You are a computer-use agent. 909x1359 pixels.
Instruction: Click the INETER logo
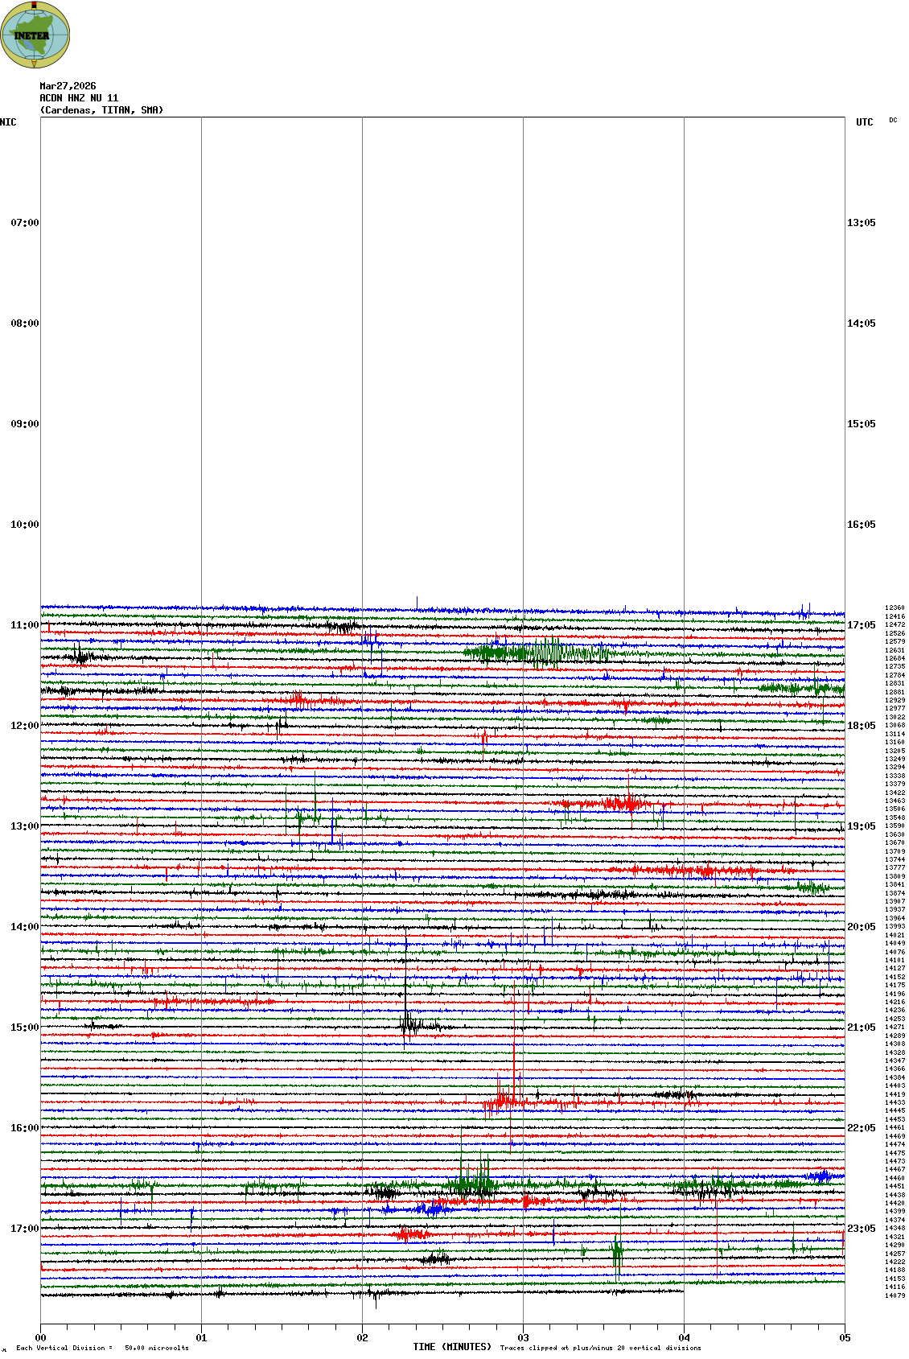(x=35, y=35)
